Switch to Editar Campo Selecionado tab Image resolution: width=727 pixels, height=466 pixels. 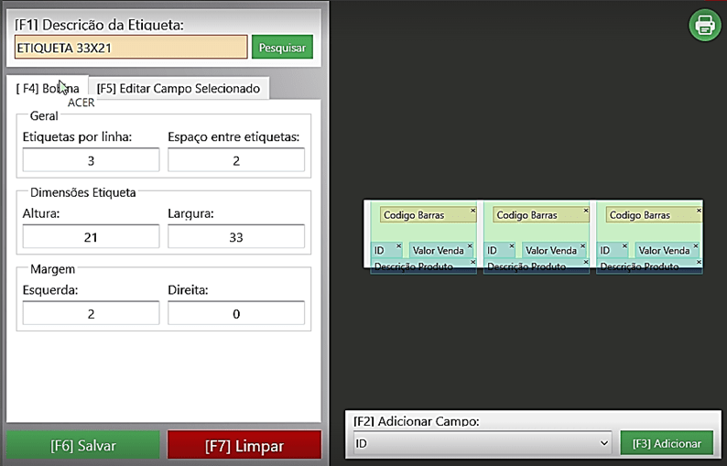click(179, 89)
